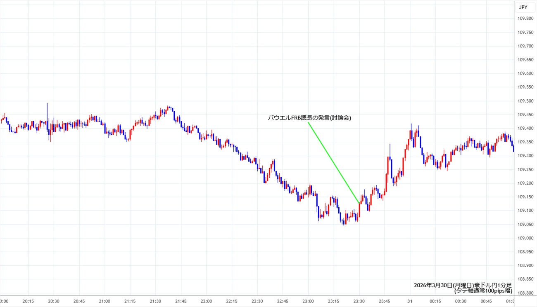The image size is (537, 307).
Task: Click the 109.500 price axis label
Action: [x=525, y=101]
